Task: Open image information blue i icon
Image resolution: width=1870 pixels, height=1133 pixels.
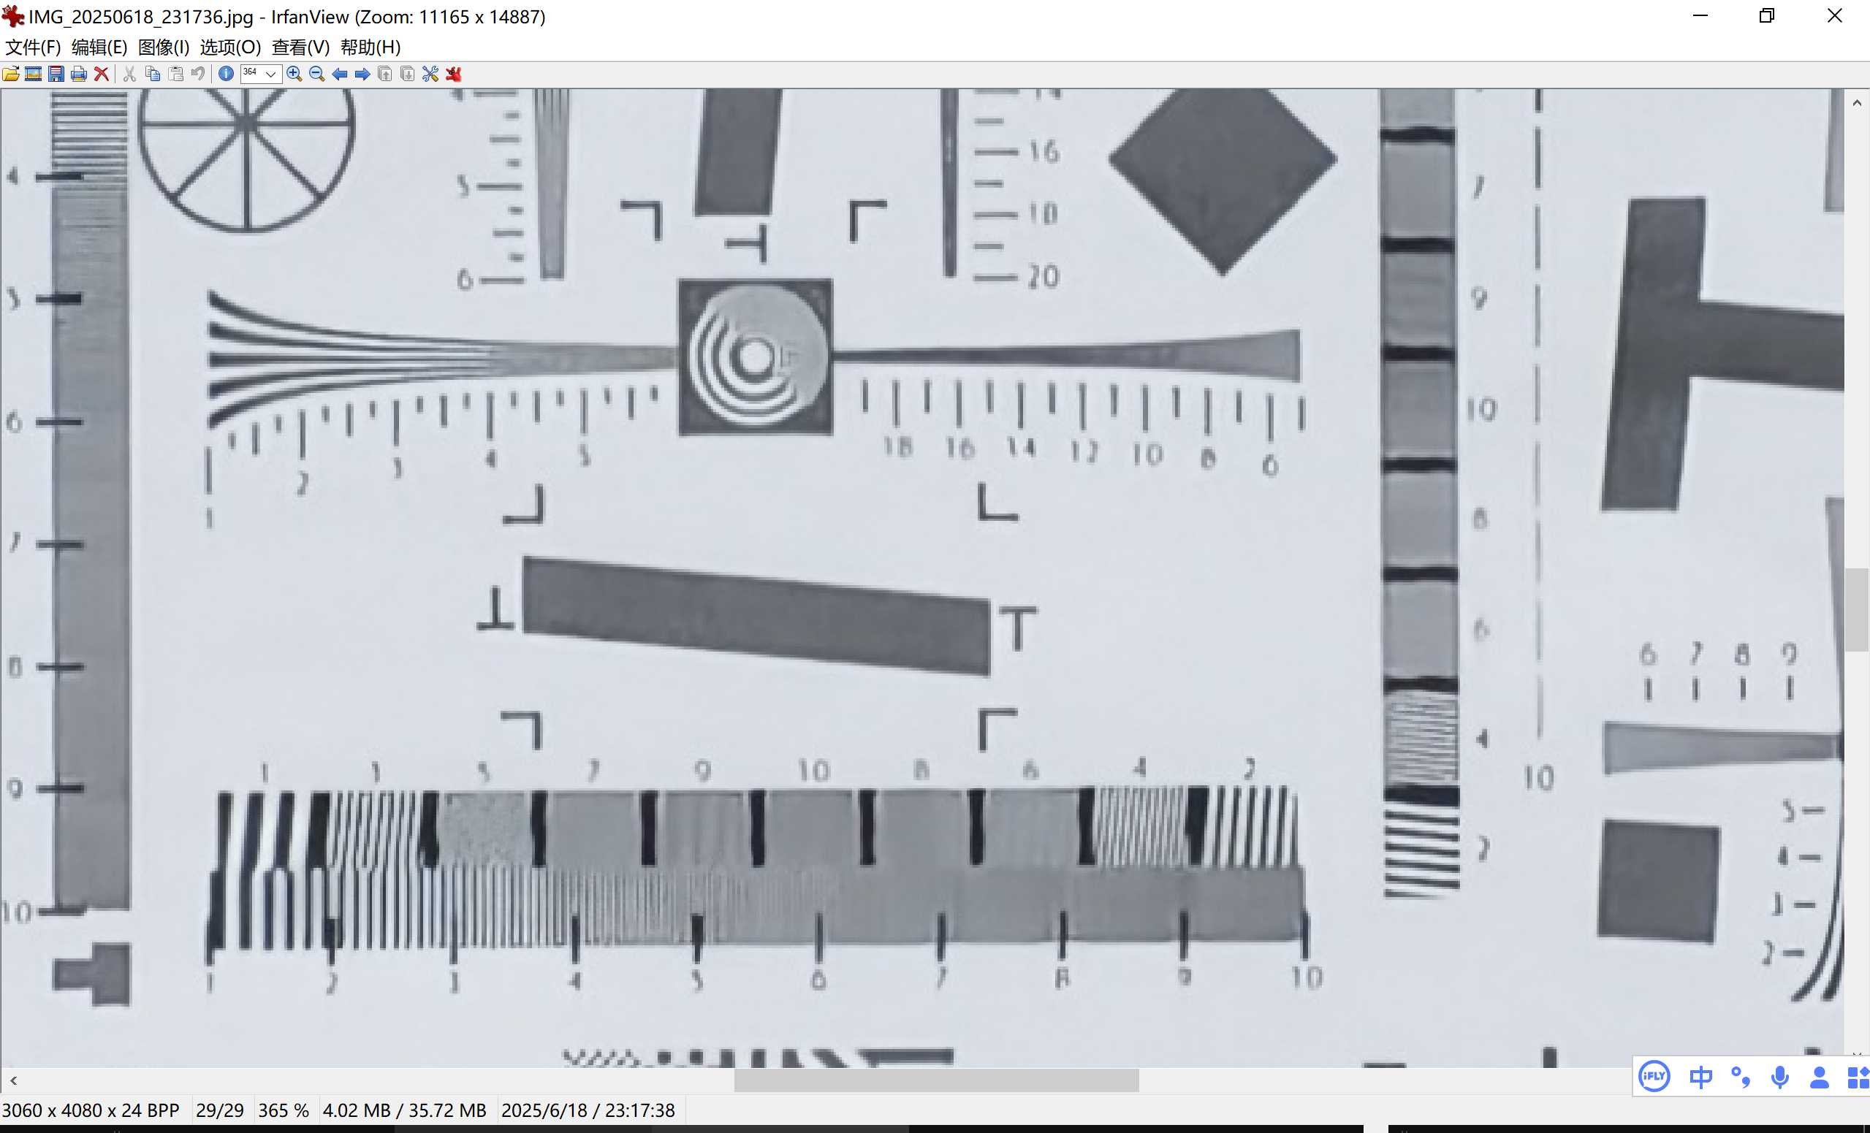Action: point(225,74)
